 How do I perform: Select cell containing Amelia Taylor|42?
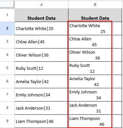coord(41,81)
